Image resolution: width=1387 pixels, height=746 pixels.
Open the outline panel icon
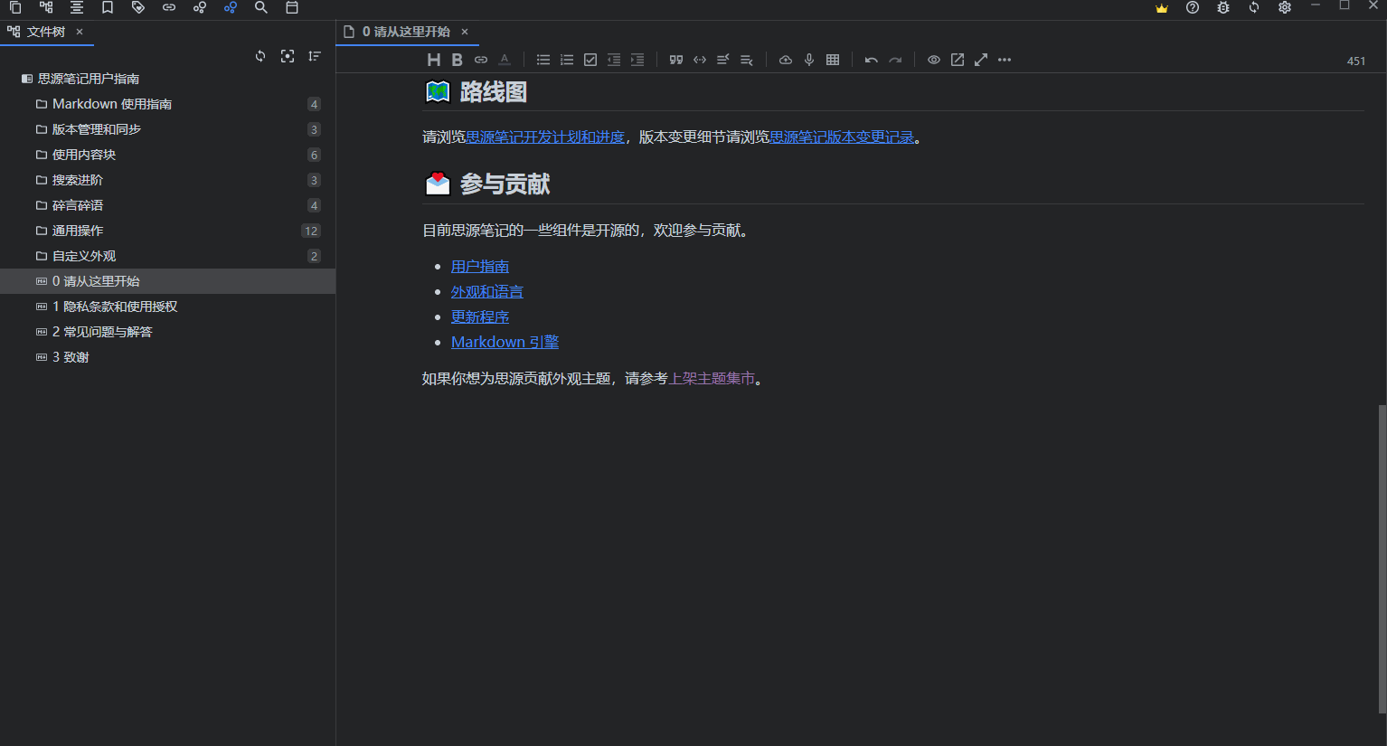click(x=77, y=8)
